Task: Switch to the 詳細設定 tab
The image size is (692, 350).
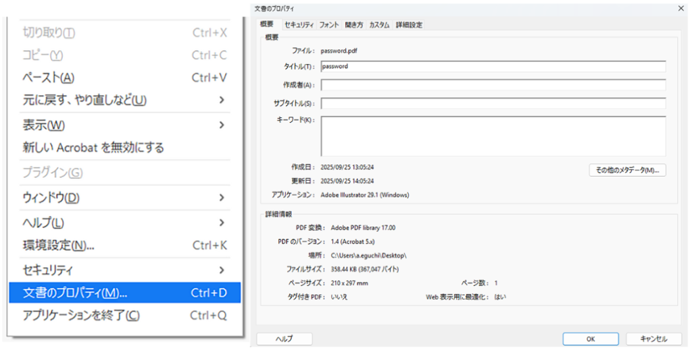Action: pos(409,25)
